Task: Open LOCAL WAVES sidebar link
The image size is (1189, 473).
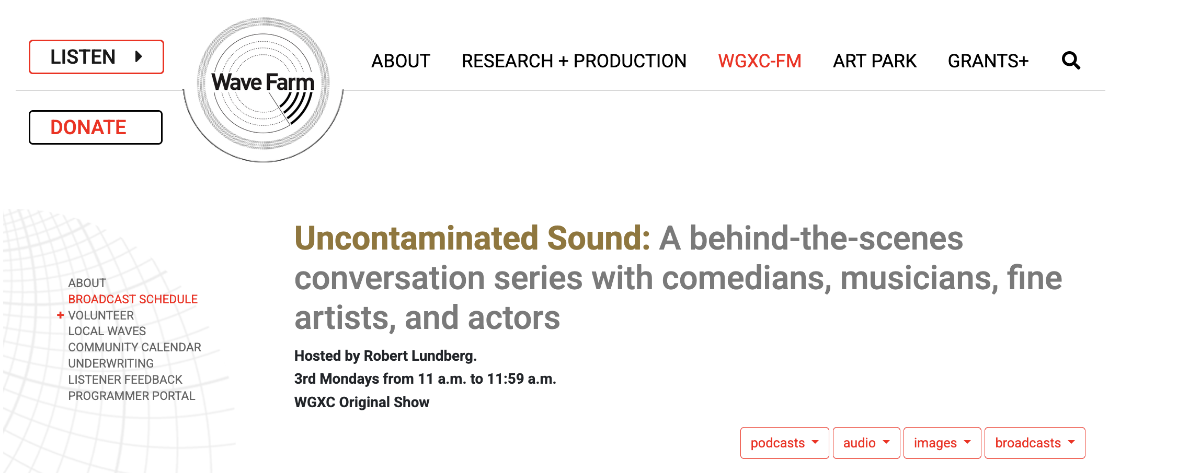Action: pyautogui.click(x=107, y=331)
